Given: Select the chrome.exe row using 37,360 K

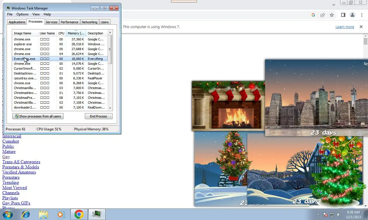Looking at the screenshot, I should point(60,39).
